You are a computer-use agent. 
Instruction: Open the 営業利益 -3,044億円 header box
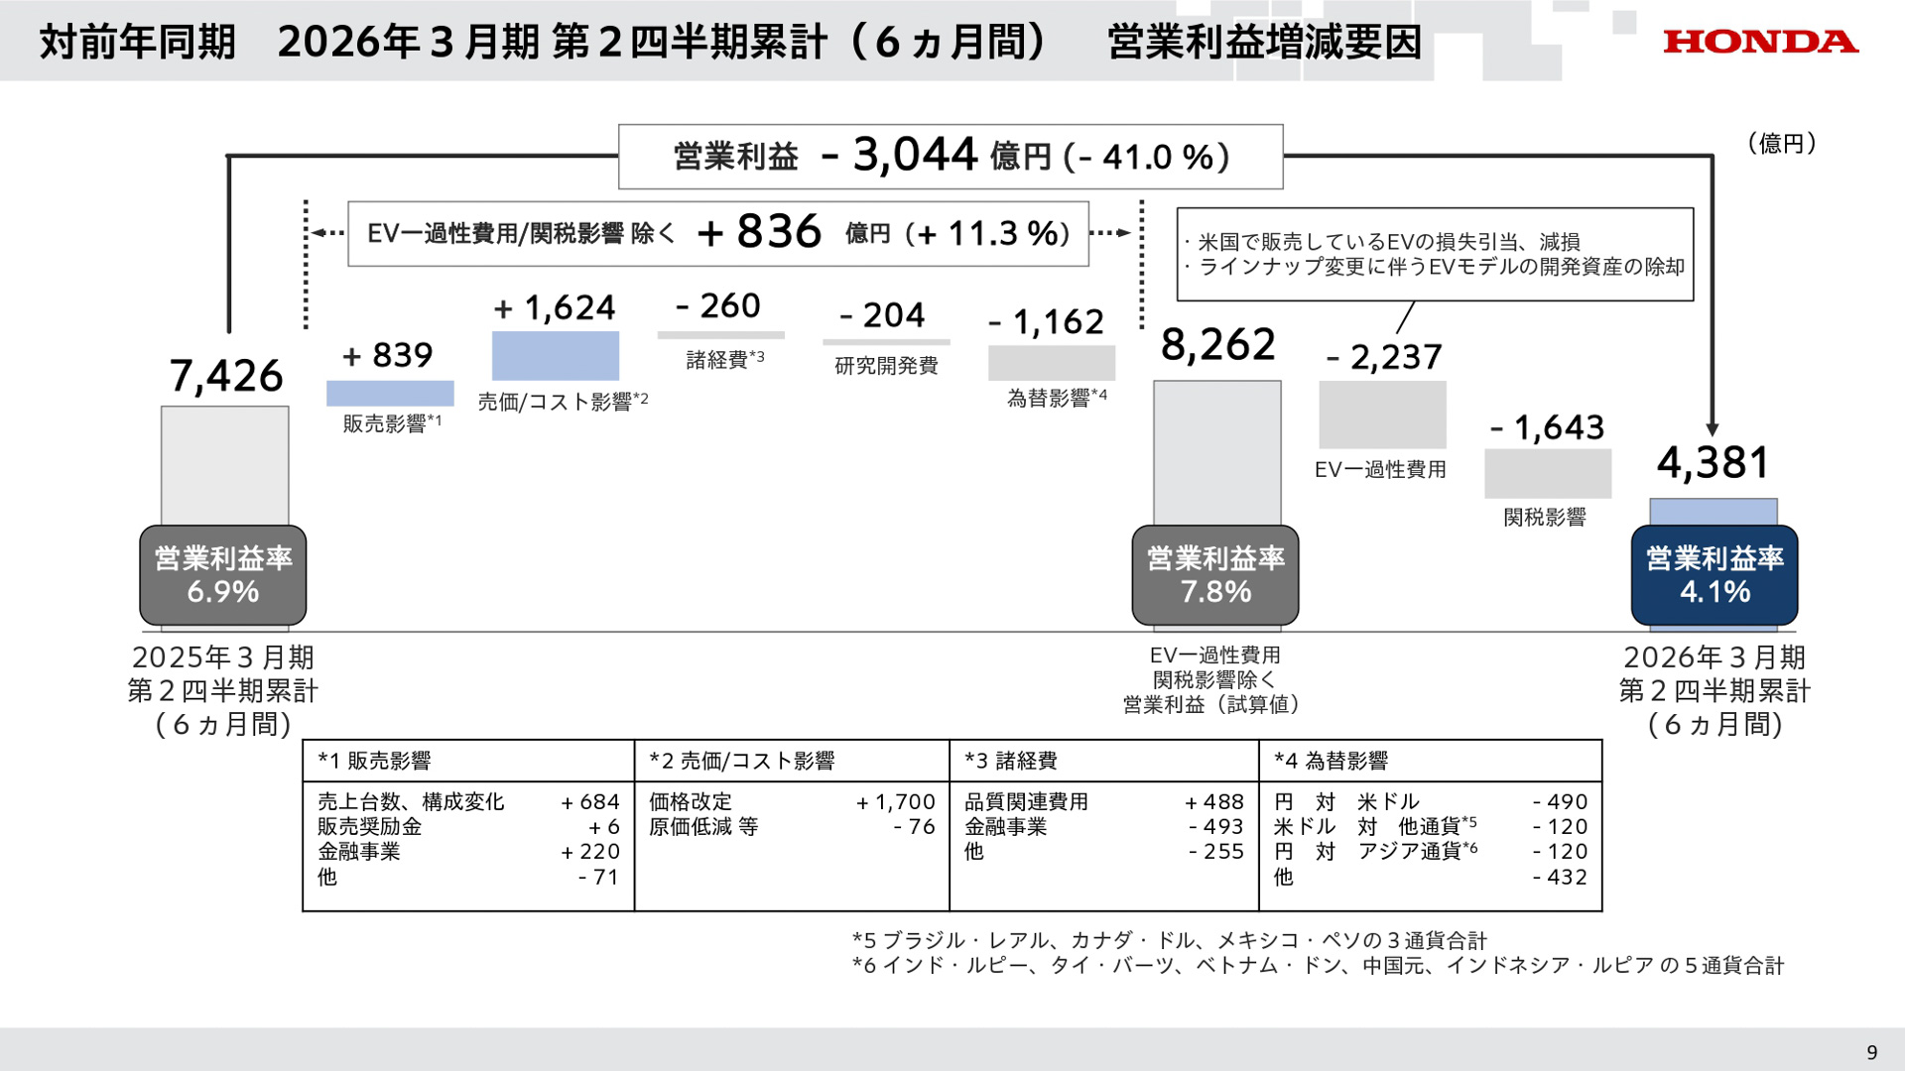pyautogui.click(x=950, y=156)
